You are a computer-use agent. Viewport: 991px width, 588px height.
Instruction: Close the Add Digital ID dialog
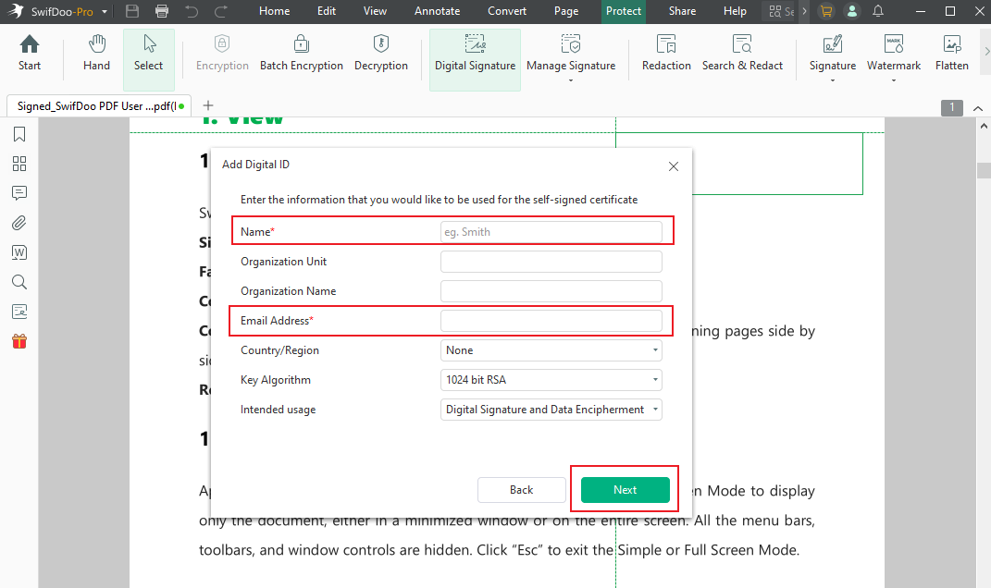point(674,166)
